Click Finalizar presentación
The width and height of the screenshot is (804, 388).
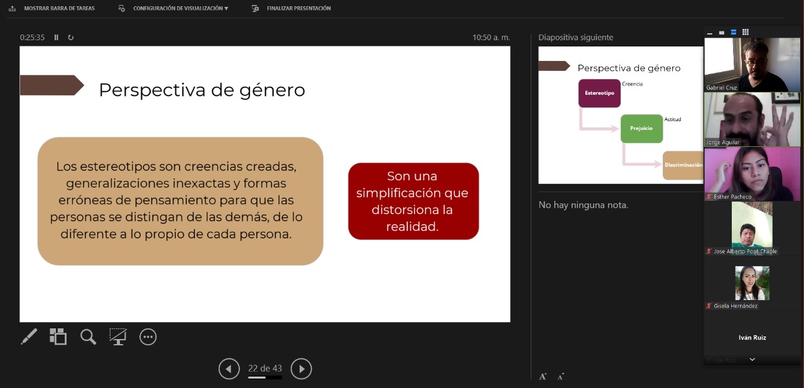pyautogui.click(x=292, y=8)
